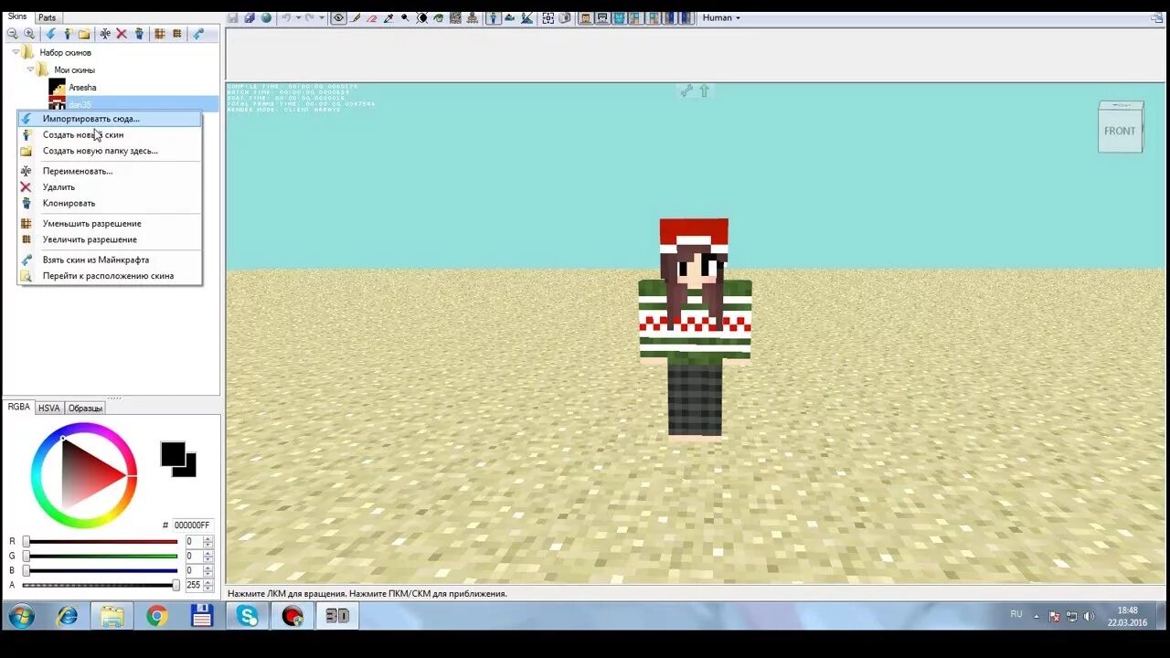The width and height of the screenshot is (1170, 658).
Task: Click the fetch skin from Minecraft icon in toolbar
Action: [x=198, y=34]
